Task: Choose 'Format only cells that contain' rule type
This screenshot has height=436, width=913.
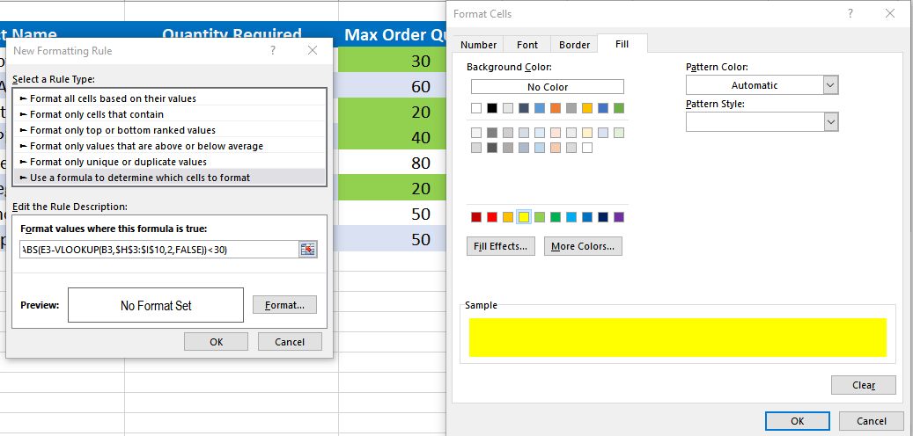Action: (x=97, y=114)
